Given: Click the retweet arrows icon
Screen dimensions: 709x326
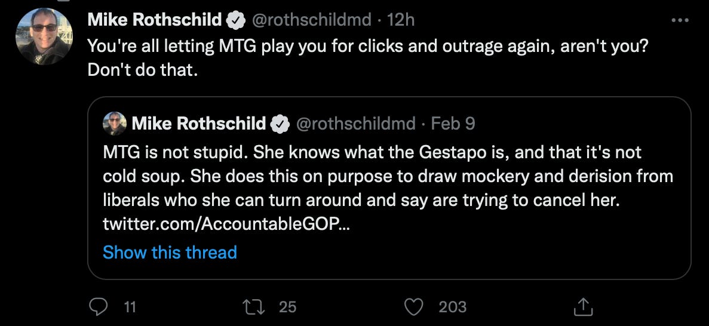Looking at the screenshot, I should (x=253, y=307).
